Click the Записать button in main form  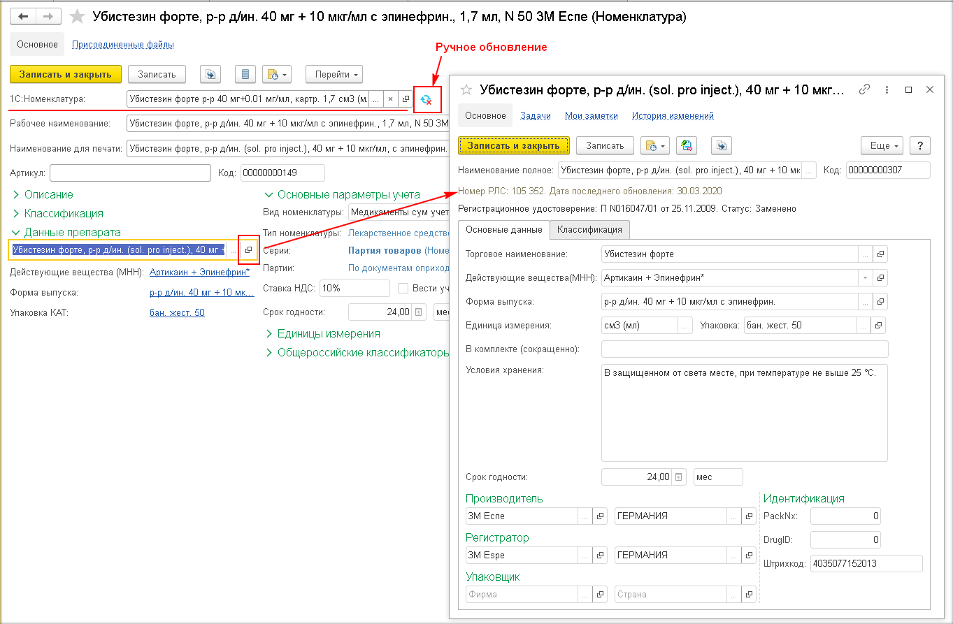(x=157, y=74)
